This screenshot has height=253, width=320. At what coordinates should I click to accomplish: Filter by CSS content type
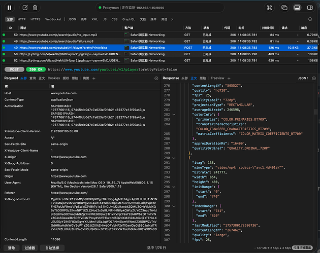pyautogui.click(x=114, y=19)
